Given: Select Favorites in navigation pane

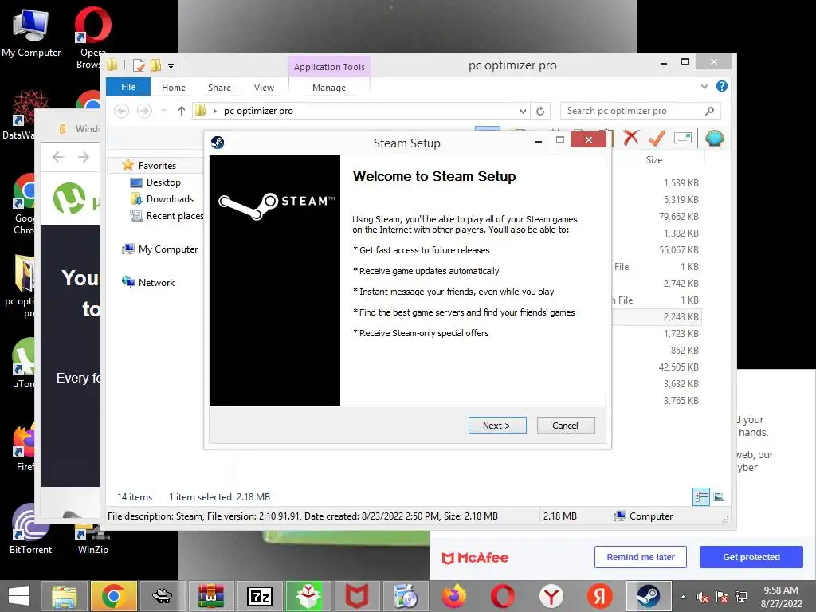Looking at the screenshot, I should [x=157, y=166].
